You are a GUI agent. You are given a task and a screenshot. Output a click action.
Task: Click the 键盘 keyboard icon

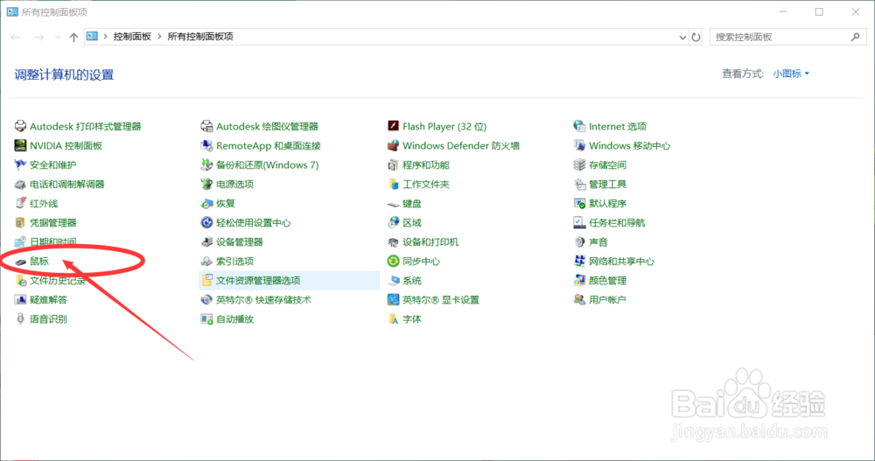(393, 204)
